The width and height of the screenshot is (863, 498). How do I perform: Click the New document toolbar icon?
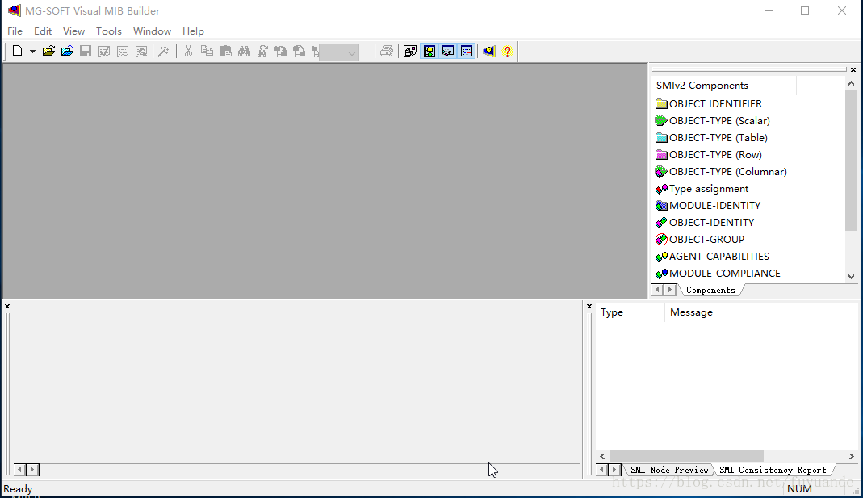click(x=17, y=51)
